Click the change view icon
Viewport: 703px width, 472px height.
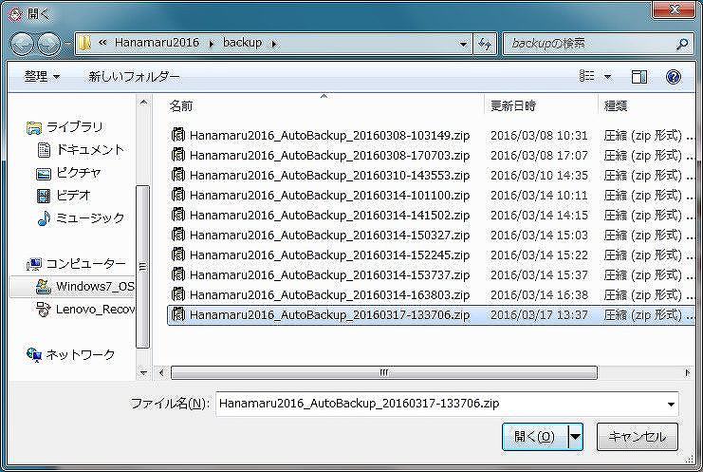[586, 76]
